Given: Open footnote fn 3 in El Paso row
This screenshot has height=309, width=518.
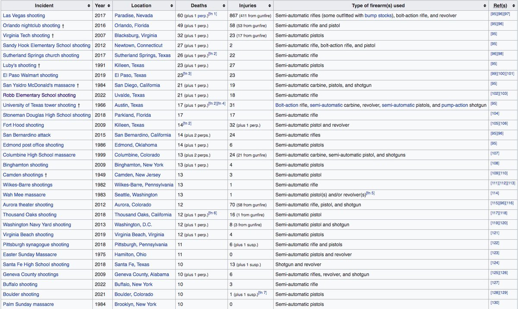Looking at the screenshot, I should coord(187,74).
